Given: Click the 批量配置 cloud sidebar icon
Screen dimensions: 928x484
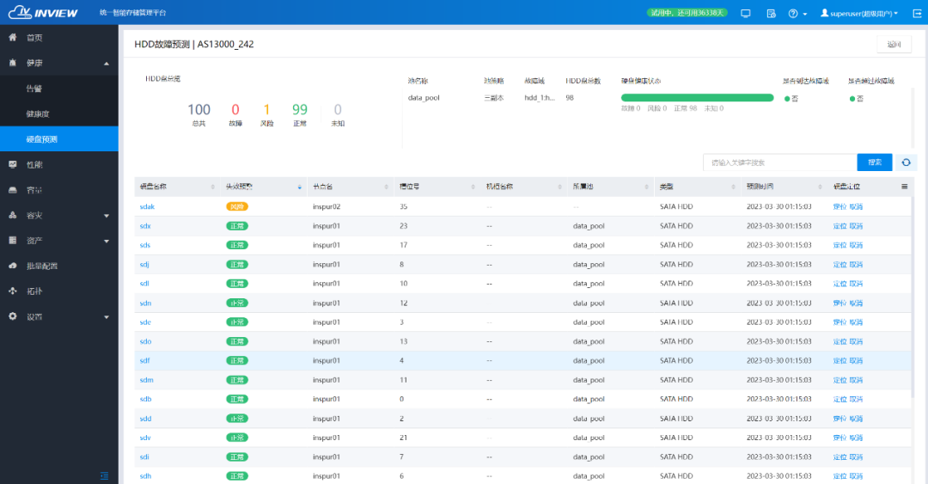Looking at the screenshot, I should click(12, 266).
